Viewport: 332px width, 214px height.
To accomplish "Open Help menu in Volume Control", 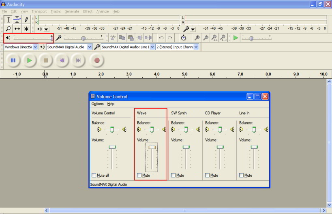I will coord(111,104).
